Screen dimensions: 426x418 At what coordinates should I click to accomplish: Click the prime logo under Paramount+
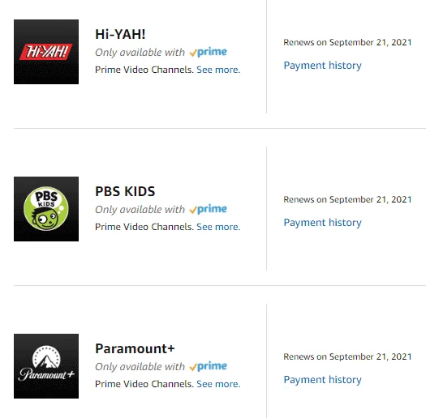coord(208,366)
